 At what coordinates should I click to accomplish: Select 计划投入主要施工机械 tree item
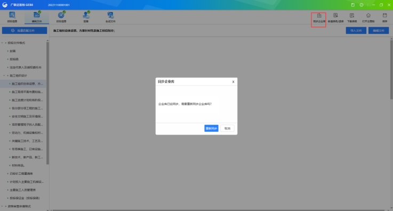27,182
